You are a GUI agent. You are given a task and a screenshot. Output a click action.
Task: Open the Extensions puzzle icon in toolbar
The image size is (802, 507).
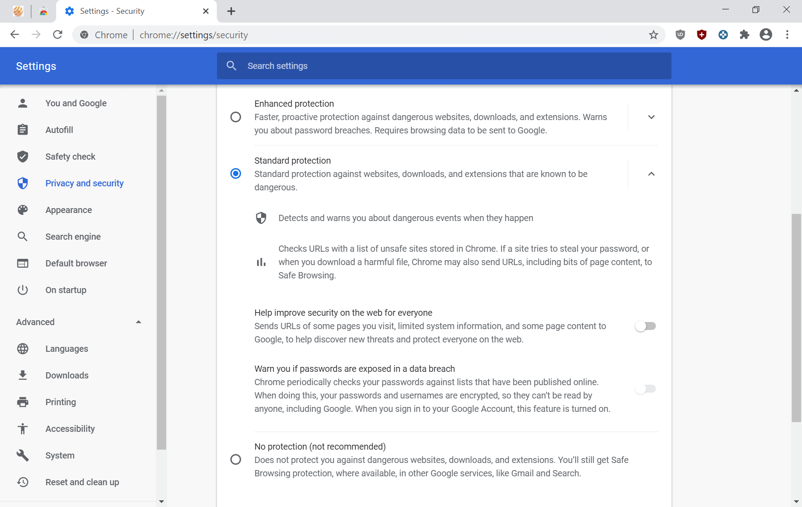(x=745, y=35)
